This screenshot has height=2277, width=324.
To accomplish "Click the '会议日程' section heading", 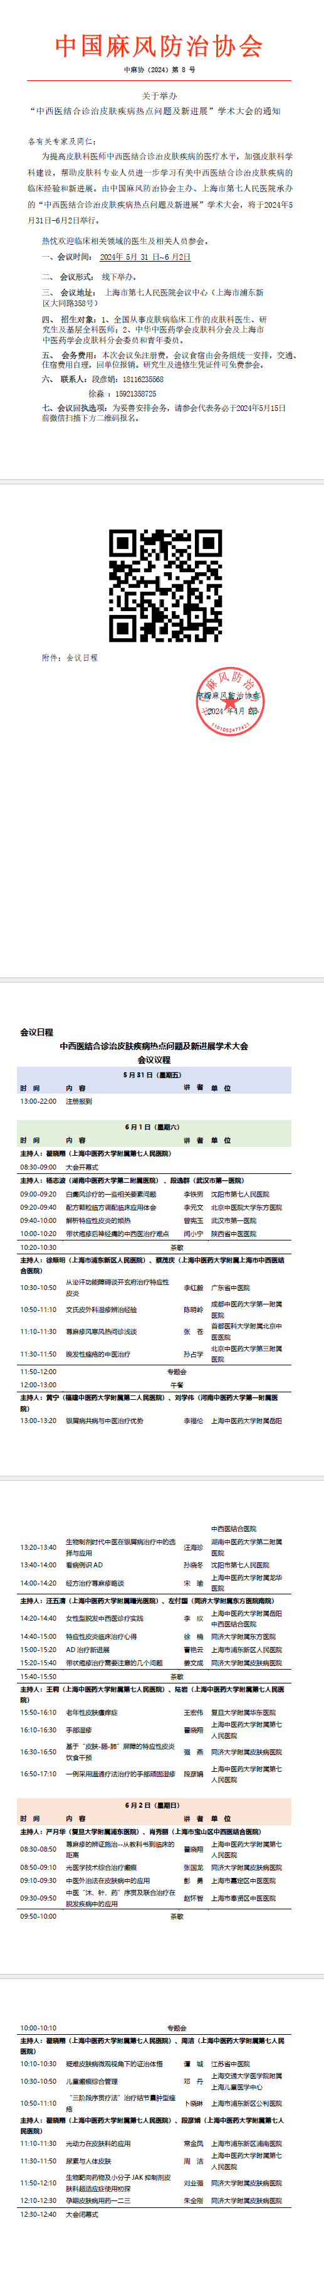I will click(37, 1032).
